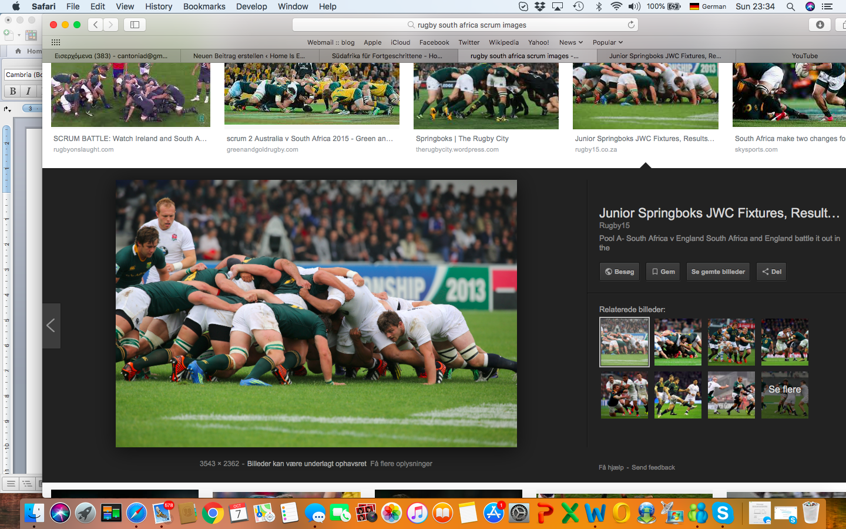Open Launchpad from the Dock
Viewport: 846px width, 529px height.
tap(85, 513)
